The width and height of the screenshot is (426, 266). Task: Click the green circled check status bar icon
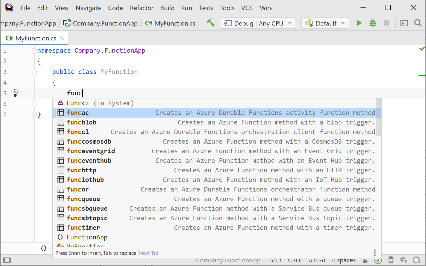point(378,260)
